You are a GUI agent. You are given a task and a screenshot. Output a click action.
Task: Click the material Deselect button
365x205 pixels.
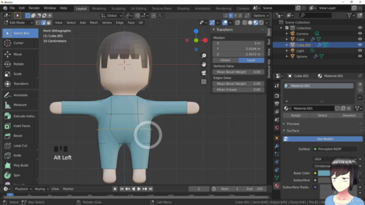click(x=349, y=116)
